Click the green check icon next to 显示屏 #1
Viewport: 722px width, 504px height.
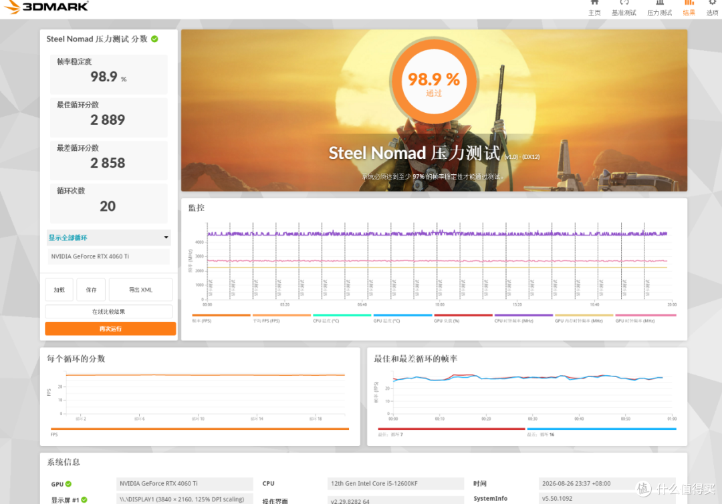(x=84, y=500)
